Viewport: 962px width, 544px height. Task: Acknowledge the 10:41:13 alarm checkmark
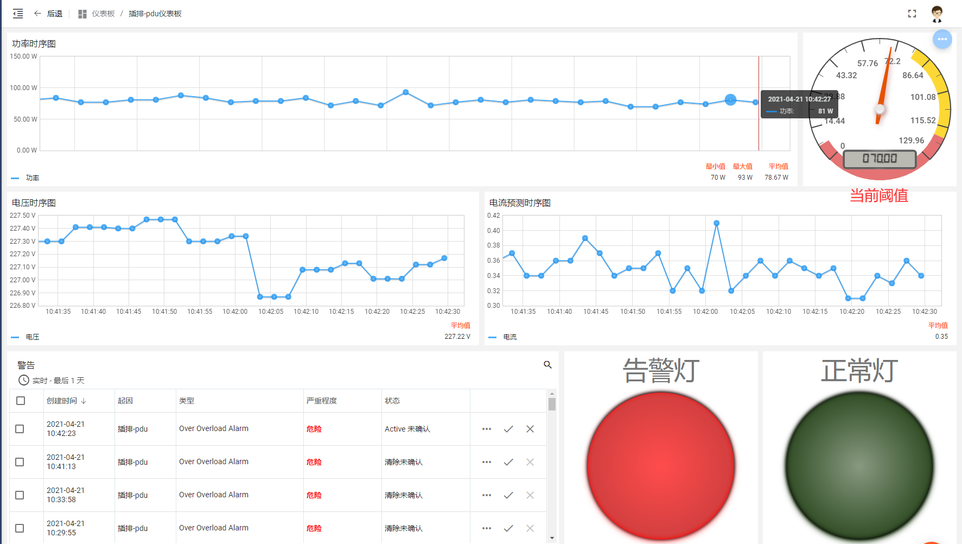coord(508,462)
